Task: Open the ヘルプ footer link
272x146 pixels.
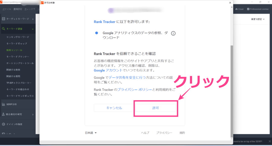Action: 145,133
